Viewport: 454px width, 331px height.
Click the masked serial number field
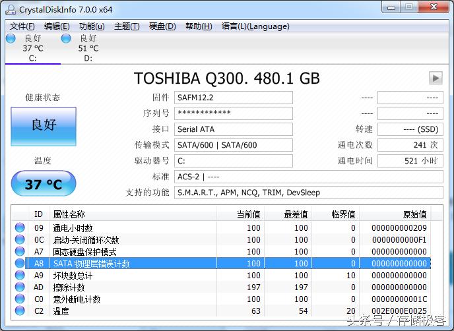coord(234,113)
